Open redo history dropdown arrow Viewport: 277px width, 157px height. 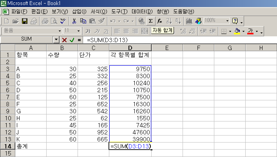[x=133, y=21]
